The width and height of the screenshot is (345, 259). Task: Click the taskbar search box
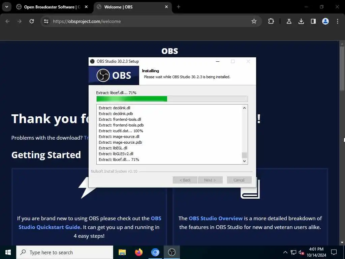pyautogui.click(x=65, y=252)
